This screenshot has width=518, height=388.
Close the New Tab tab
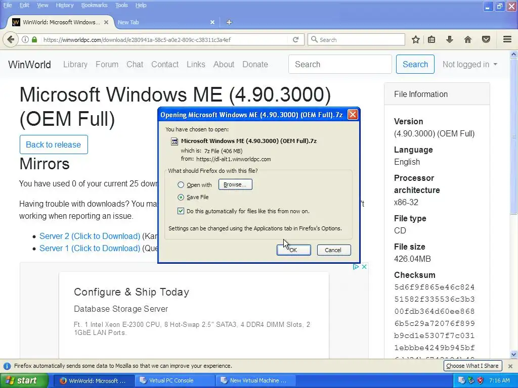pos(212,22)
